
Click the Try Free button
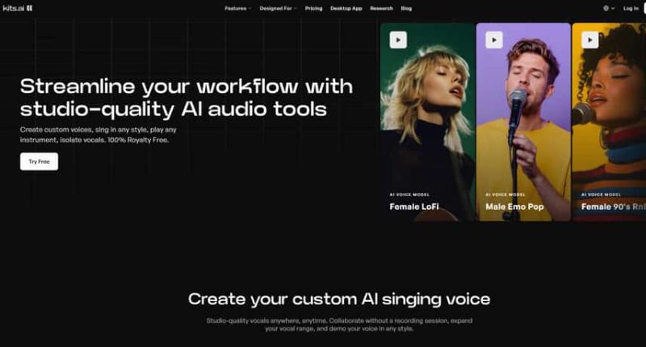[x=39, y=161]
